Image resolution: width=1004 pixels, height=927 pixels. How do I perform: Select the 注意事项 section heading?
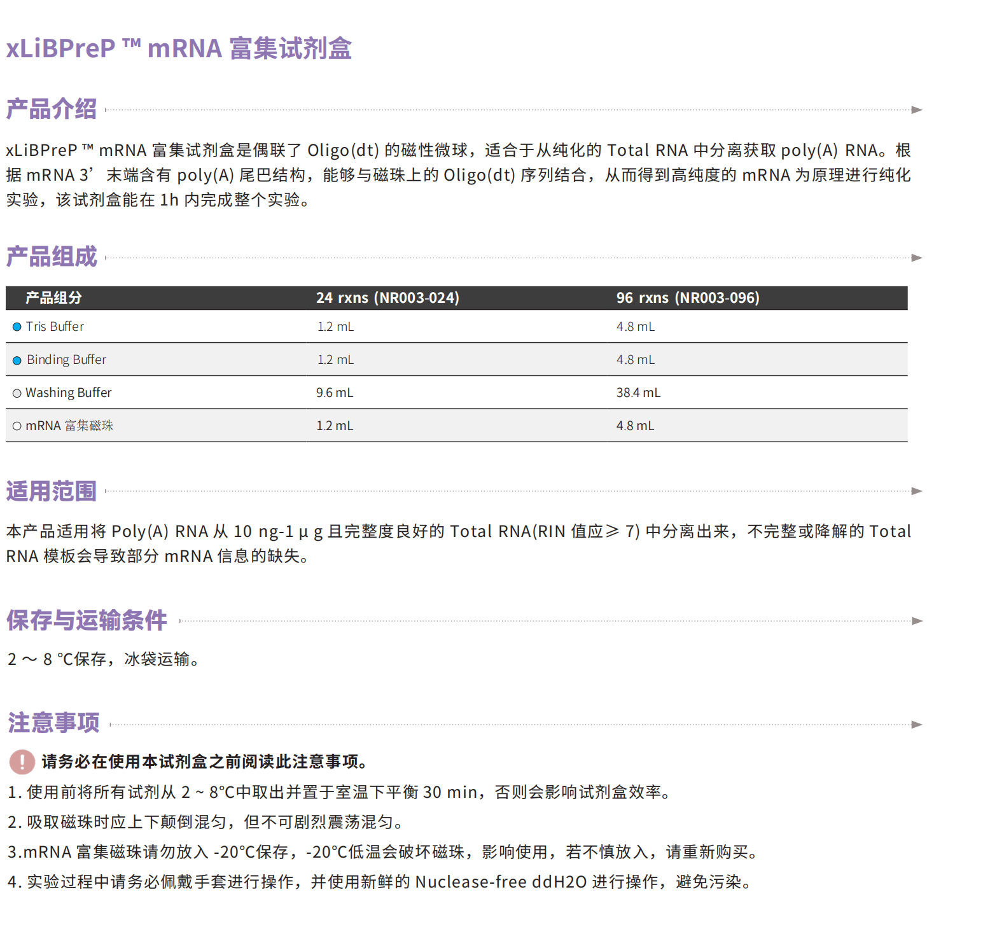coord(53,723)
